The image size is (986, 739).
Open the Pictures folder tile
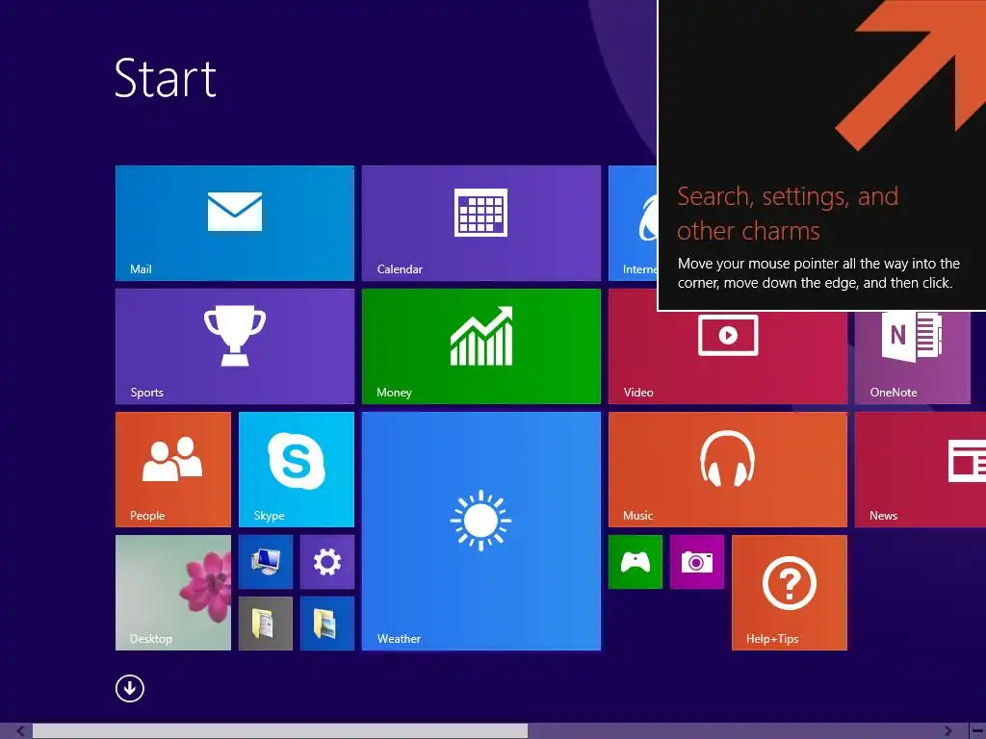pos(327,624)
